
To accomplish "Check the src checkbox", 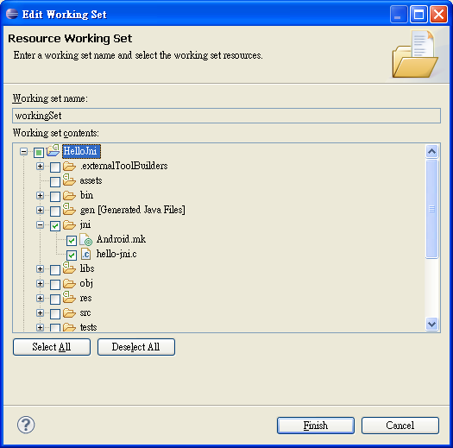I will [x=55, y=314].
